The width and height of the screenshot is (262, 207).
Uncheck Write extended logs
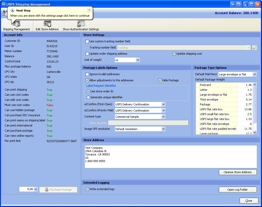[x=87, y=189]
